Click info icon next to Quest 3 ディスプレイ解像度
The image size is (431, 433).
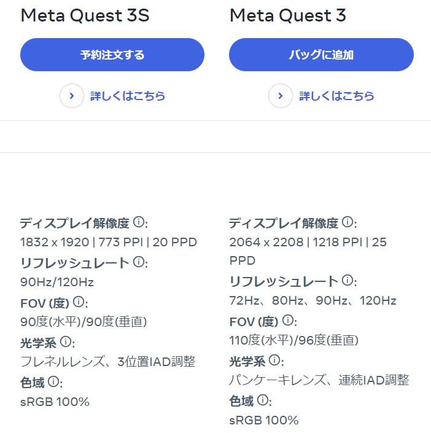348,222
